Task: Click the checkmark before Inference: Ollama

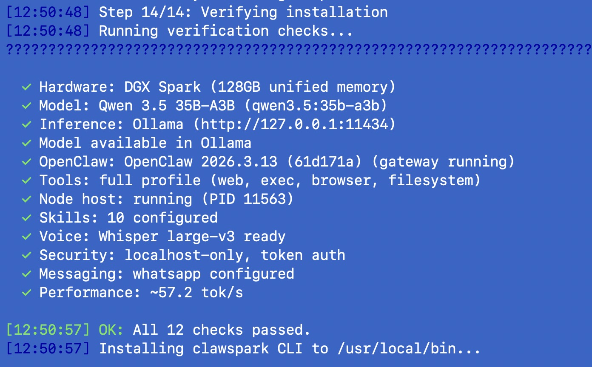Action: (26, 124)
